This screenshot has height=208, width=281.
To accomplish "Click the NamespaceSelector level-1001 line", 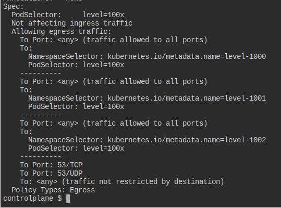I will [147, 99].
